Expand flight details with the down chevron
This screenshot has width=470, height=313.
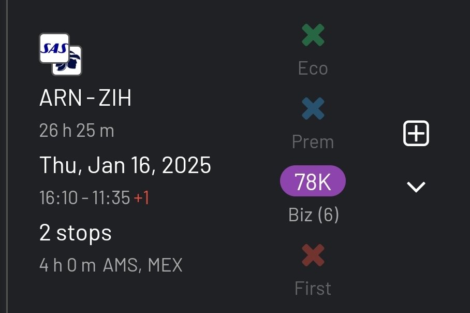point(416,187)
